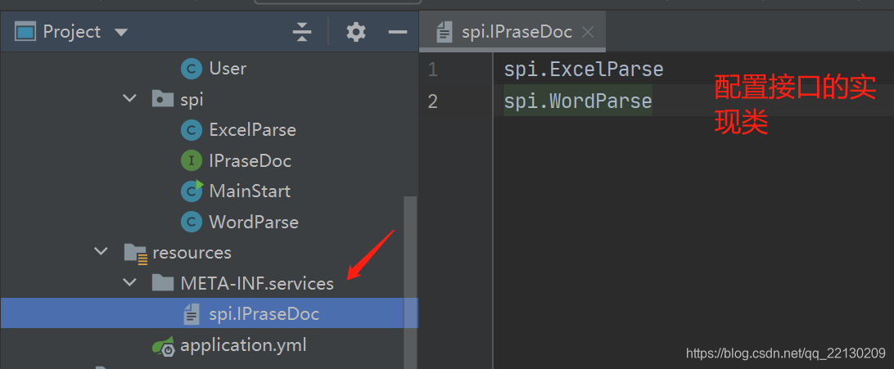Image resolution: width=894 pixels, height=369 pixels.
Task: Collapse the META-INF.services folder
Action: click(x=130, y=282)
